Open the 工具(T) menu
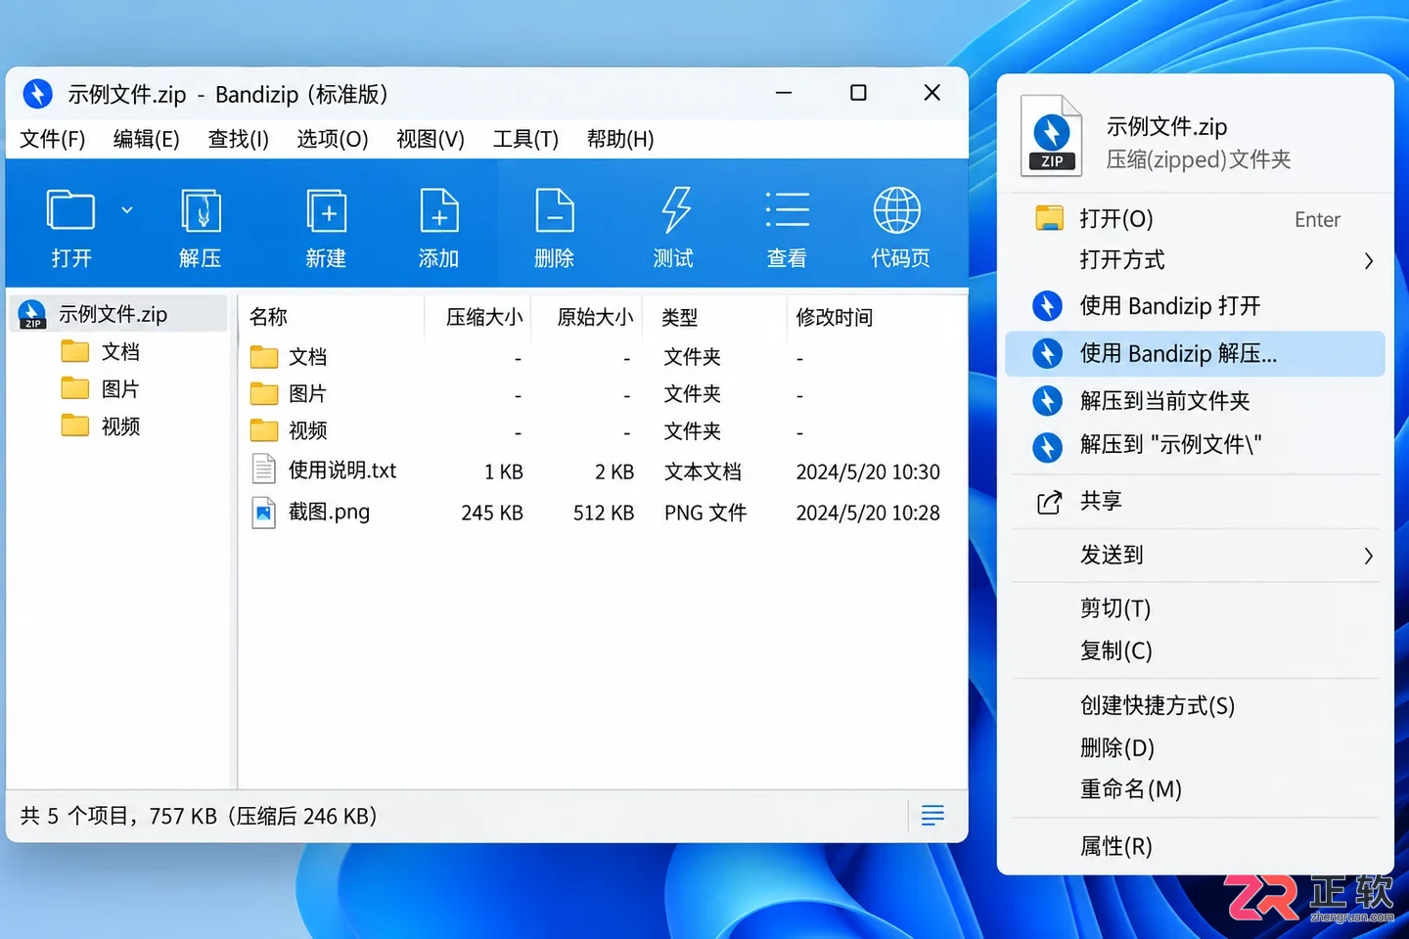Screen dimensions: 1409x939 (525, 139)
